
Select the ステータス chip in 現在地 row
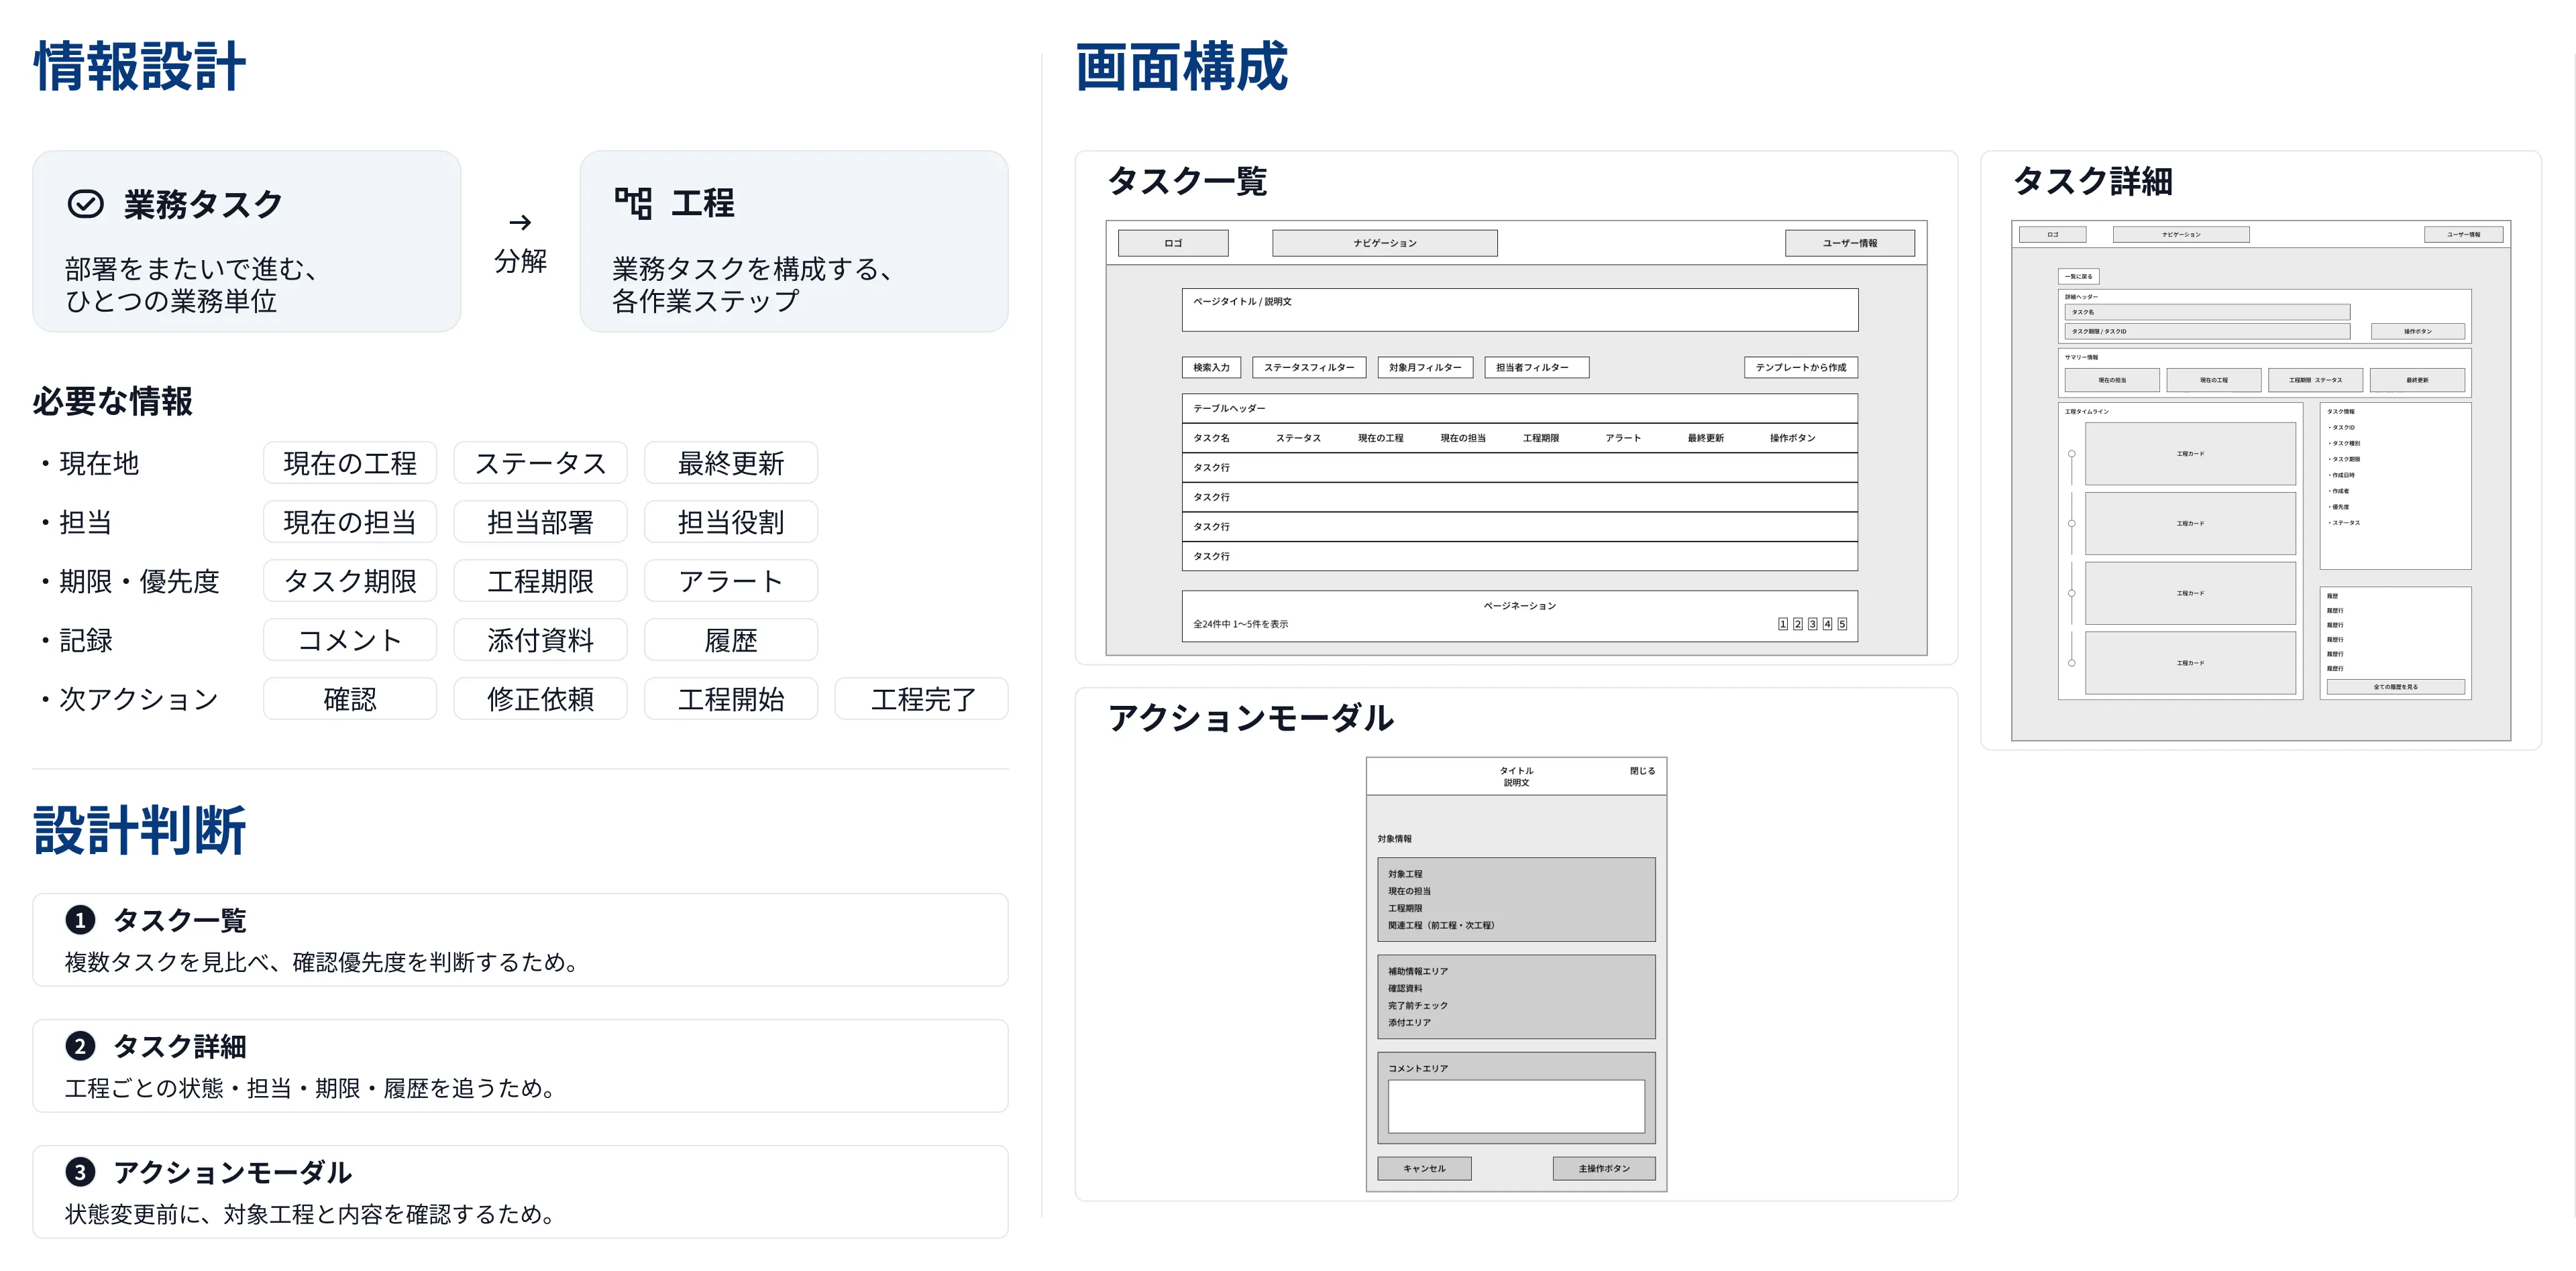point(540,463)
